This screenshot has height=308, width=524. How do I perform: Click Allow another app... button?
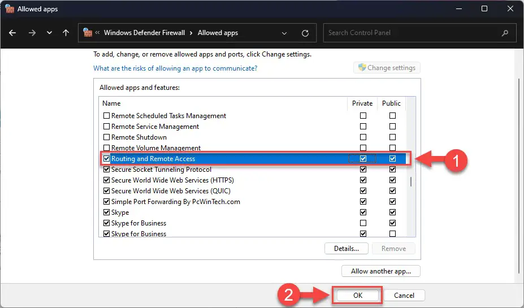(380, 271)
